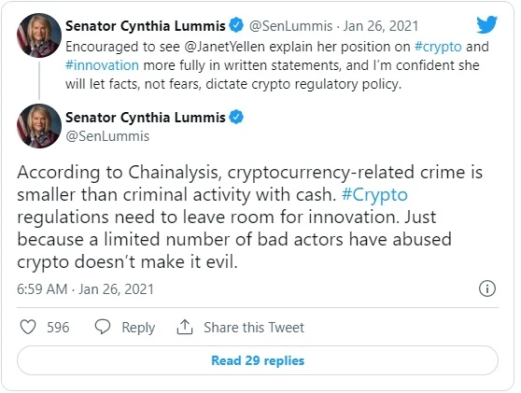Click Read 29 replies button
This screenshot has height=393, width=521.
click(258, 360)
